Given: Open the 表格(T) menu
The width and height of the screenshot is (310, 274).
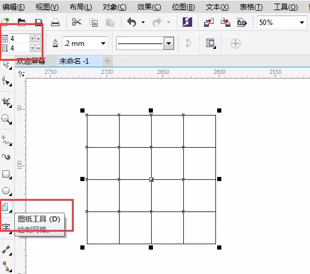Looking at the screenshot, I should coord(251,7).
